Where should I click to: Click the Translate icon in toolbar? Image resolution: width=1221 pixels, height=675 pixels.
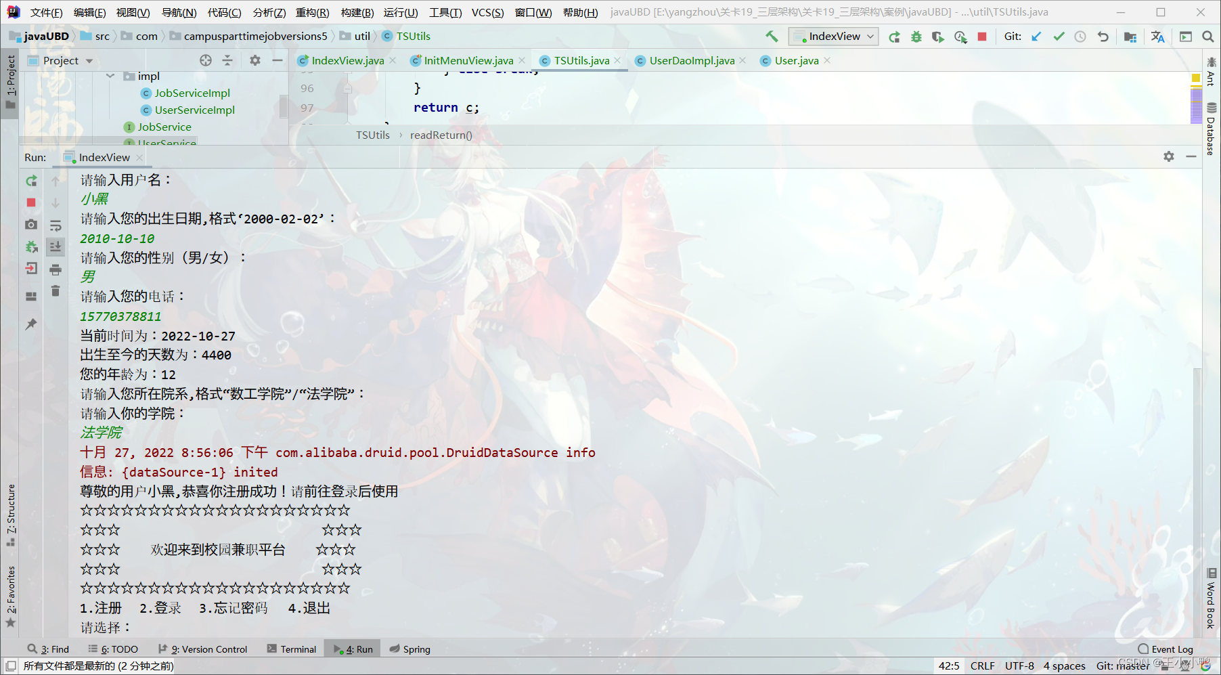(1158, 37)
